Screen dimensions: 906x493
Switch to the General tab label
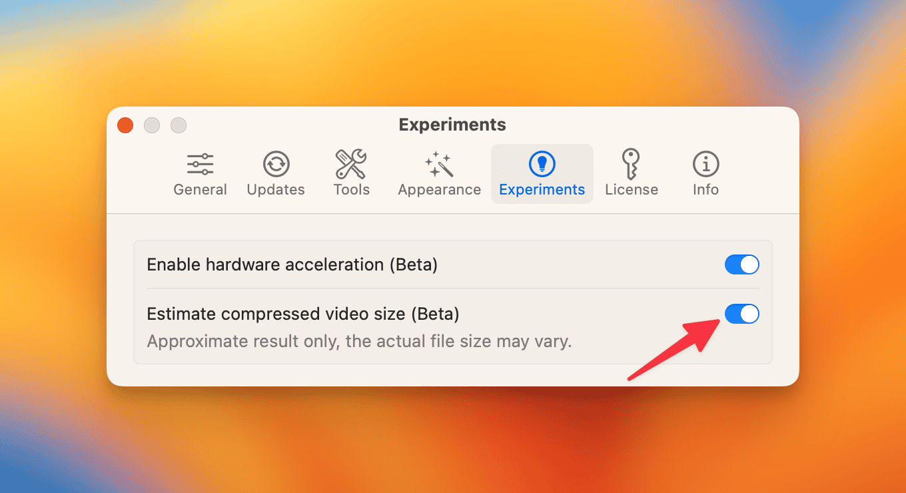(x=200, y=190)
